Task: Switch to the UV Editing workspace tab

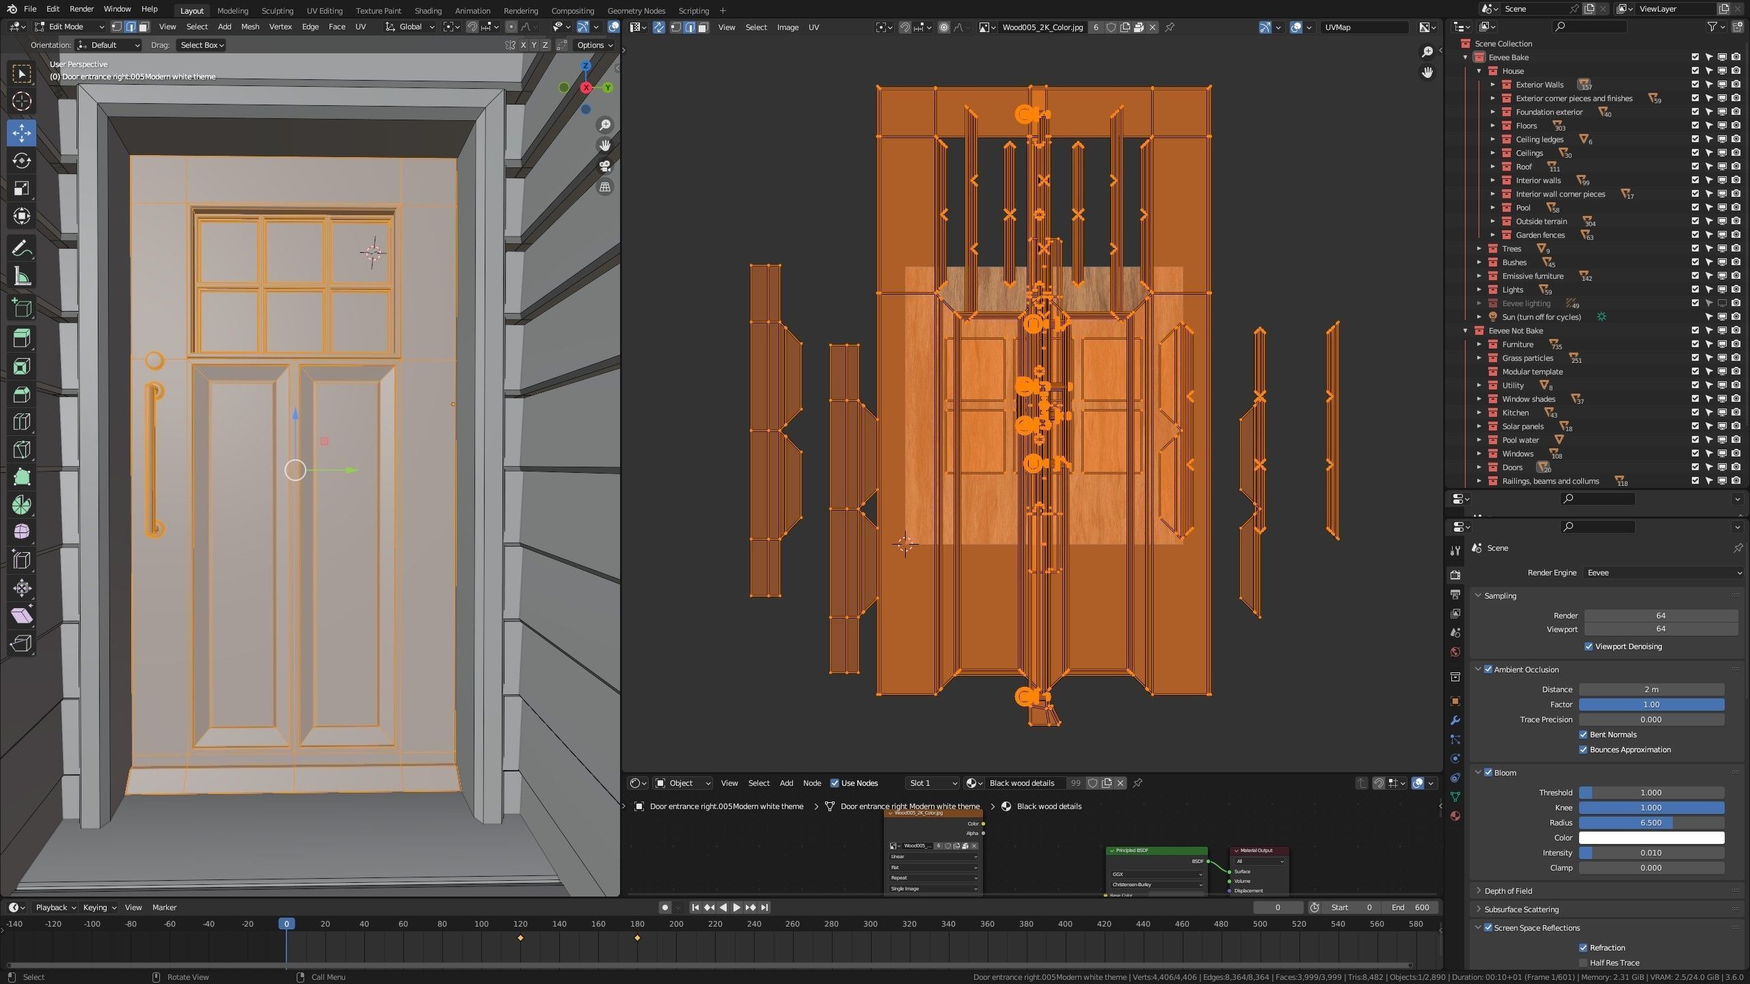Action: [x=324, y=10]
